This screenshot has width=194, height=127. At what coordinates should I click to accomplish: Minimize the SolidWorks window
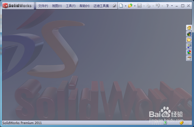click(177, 6)
